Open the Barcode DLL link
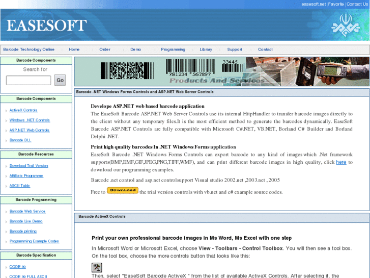The image size is (370, 278). (20, 140)
